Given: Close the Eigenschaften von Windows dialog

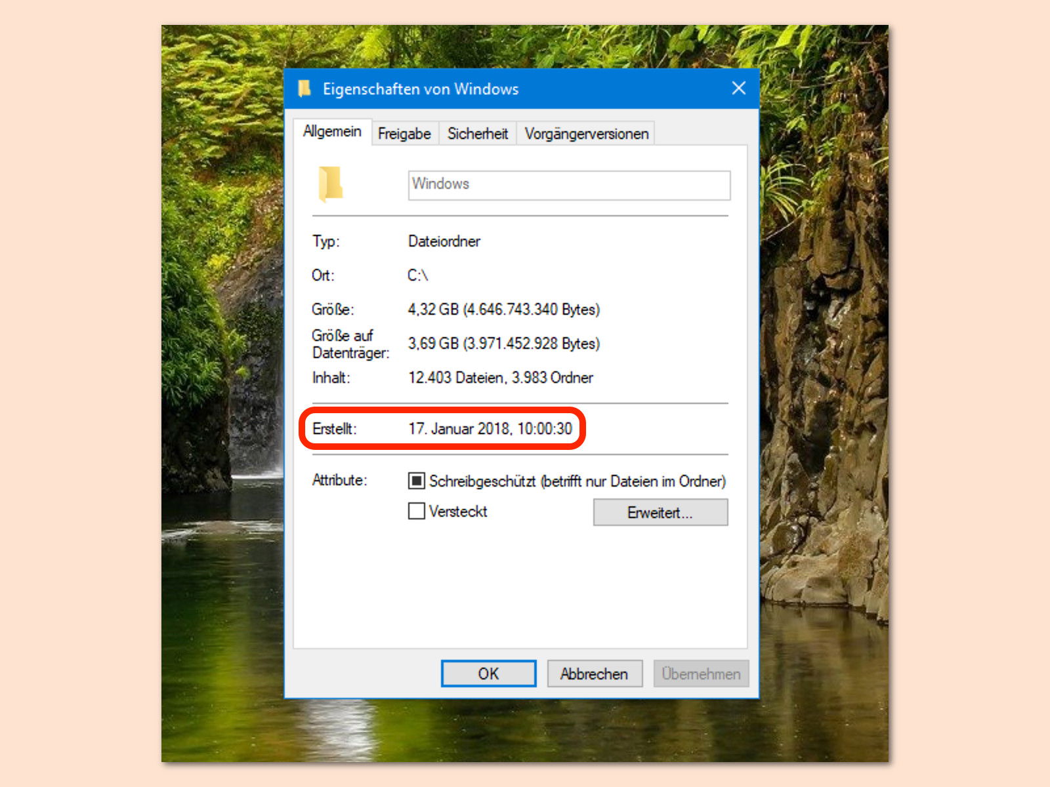Looking at the screenshot, I should (739, 88).
